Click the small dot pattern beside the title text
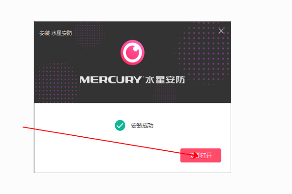The image size is (292, 194). [90, 35]
